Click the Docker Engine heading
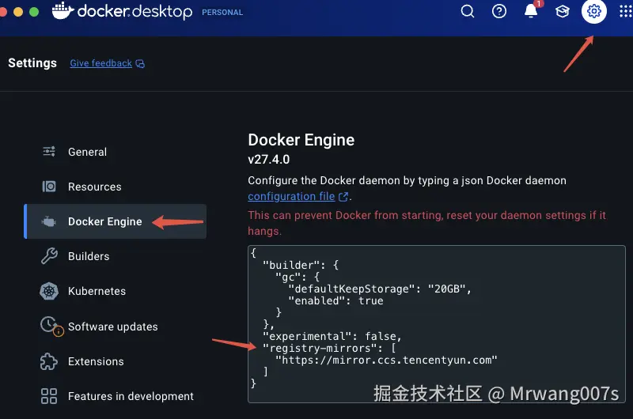The height and width of the screenshot is (419, 633). coord(301,140)
